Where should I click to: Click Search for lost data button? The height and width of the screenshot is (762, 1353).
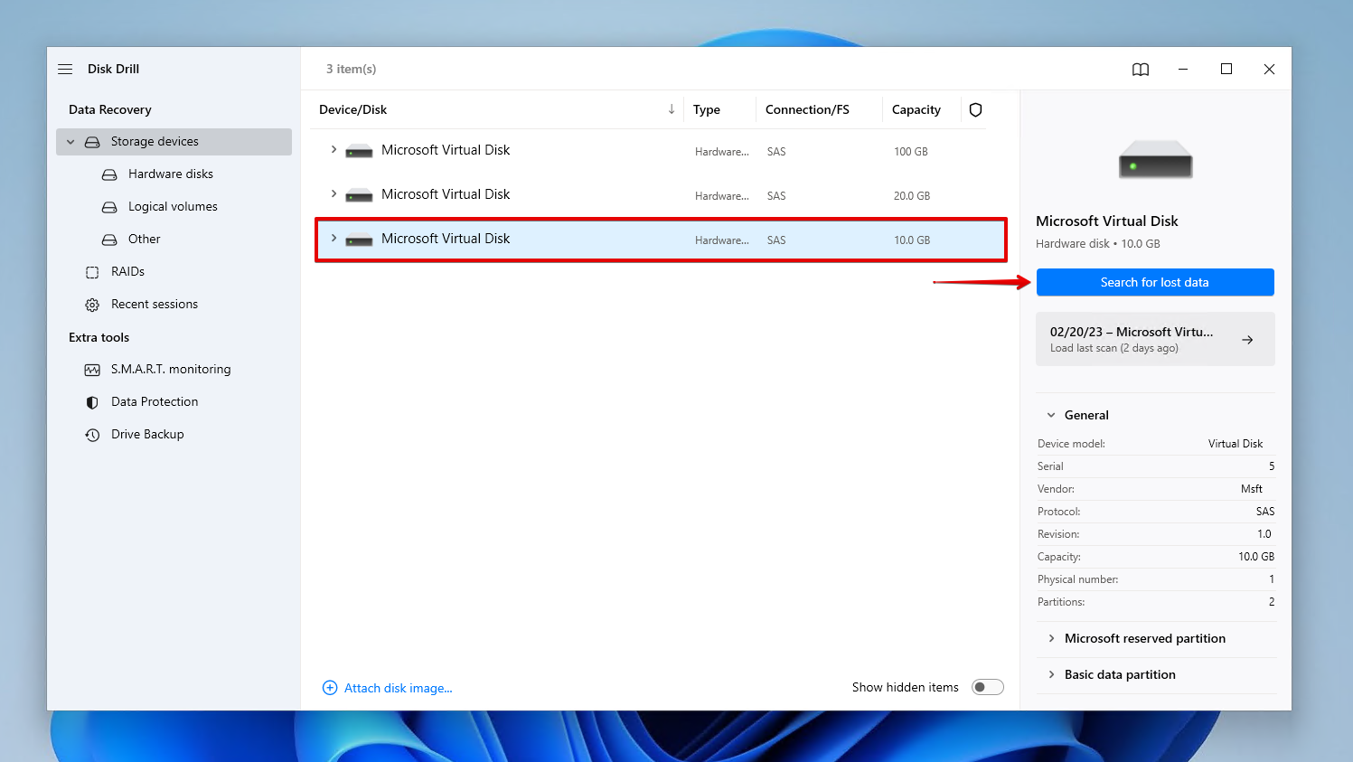1155,282
